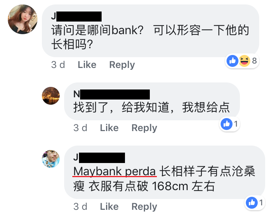Like the 找到了 reply comment

pyautogui.click(x=109, y=128)
